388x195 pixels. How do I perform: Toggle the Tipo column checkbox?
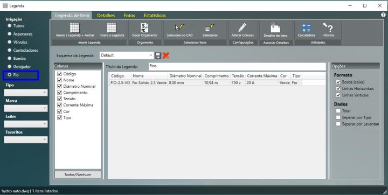point(59,117)
